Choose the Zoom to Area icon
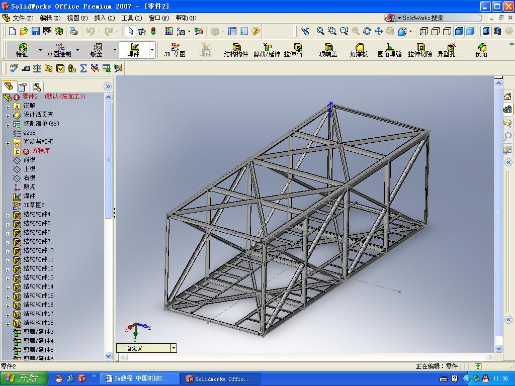Image resolution: width=515 pixels, height=386 pixels. point(332,31)
